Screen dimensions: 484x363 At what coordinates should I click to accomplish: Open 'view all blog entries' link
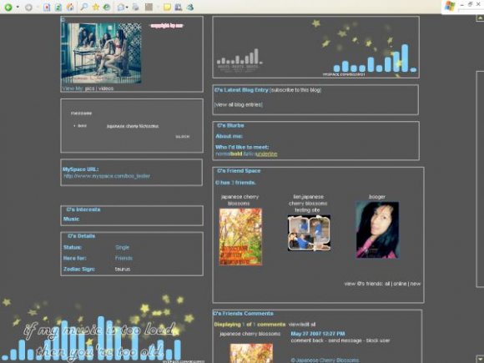tap(239, 104)
